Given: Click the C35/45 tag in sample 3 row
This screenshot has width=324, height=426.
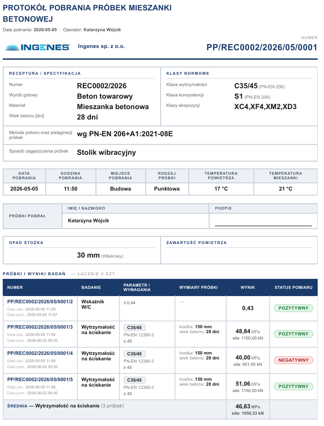Looking at the screenshot, I should (134, 328).
